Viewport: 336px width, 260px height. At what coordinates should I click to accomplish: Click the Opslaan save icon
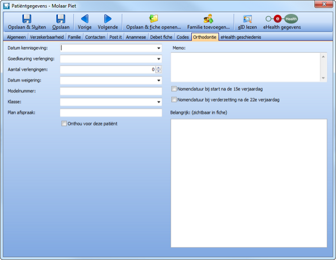coord(61,19)
